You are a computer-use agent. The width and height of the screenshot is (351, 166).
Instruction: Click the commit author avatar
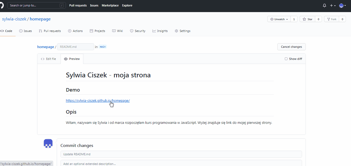point(48,143)
